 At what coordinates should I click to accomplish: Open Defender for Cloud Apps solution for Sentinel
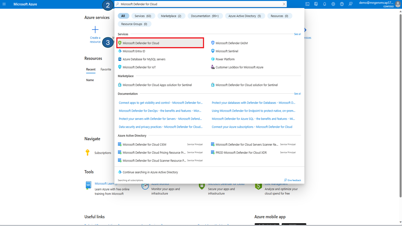pos(157,85)
